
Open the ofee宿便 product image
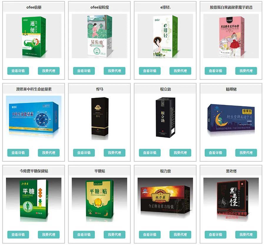coord(34,36)
